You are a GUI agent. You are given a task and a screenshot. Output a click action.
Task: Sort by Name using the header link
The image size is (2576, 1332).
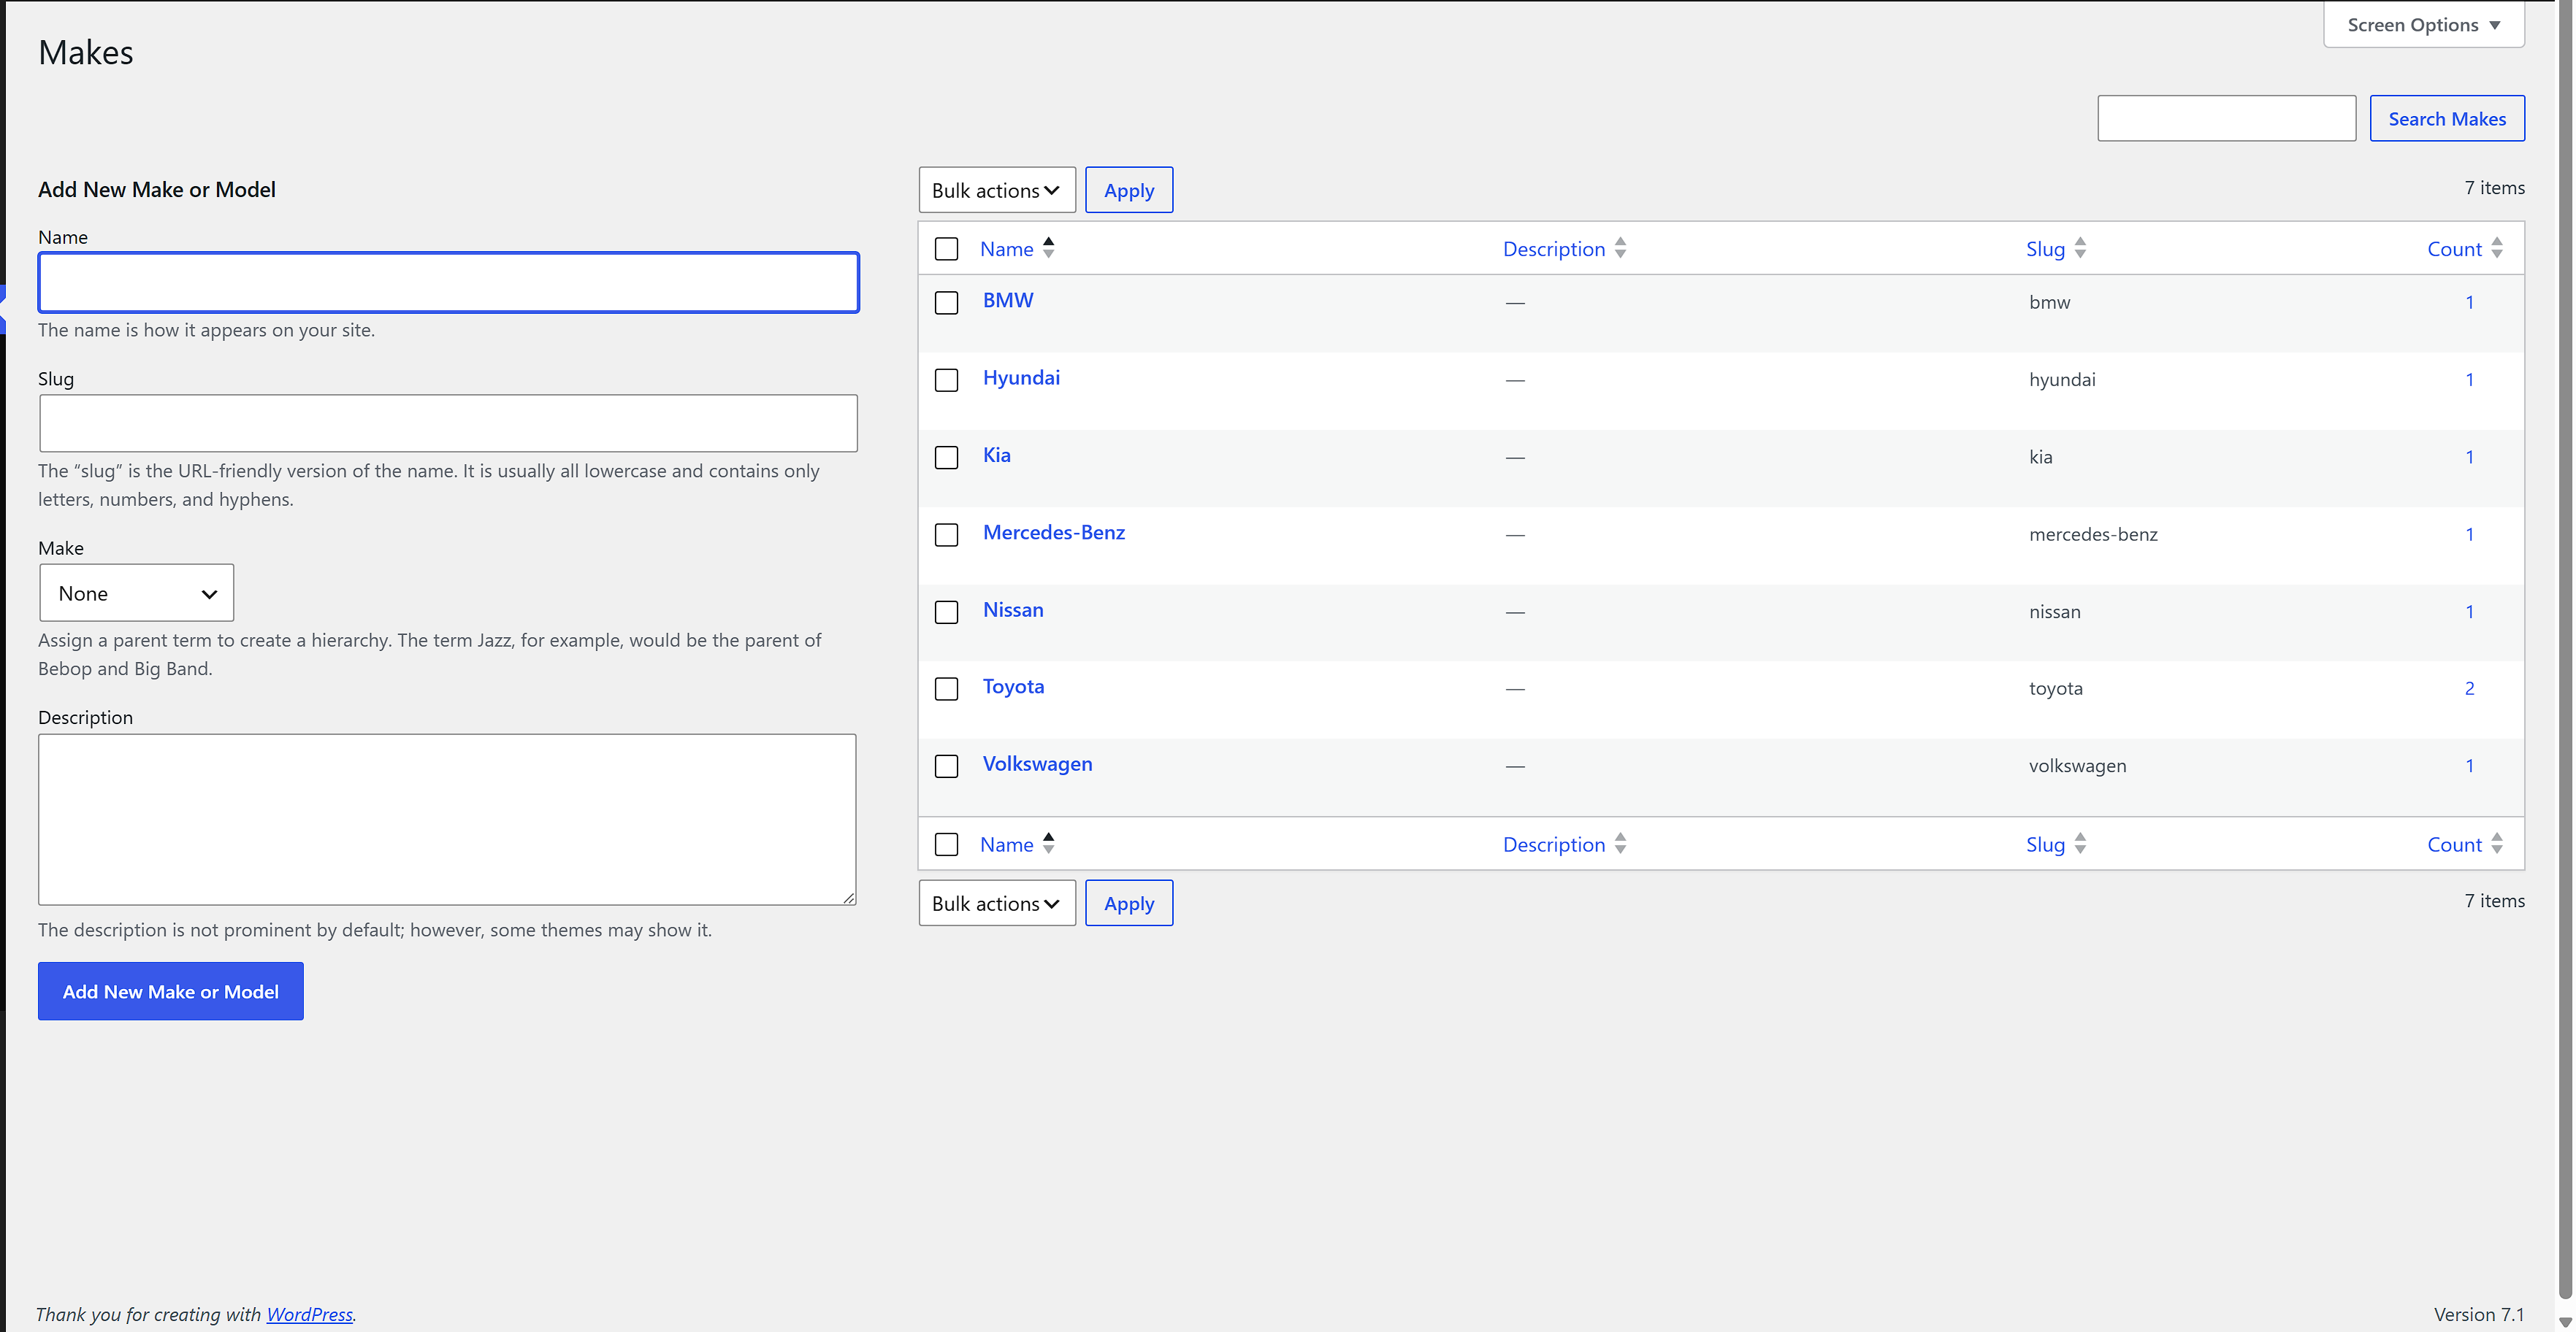(x=1006, y=249)
